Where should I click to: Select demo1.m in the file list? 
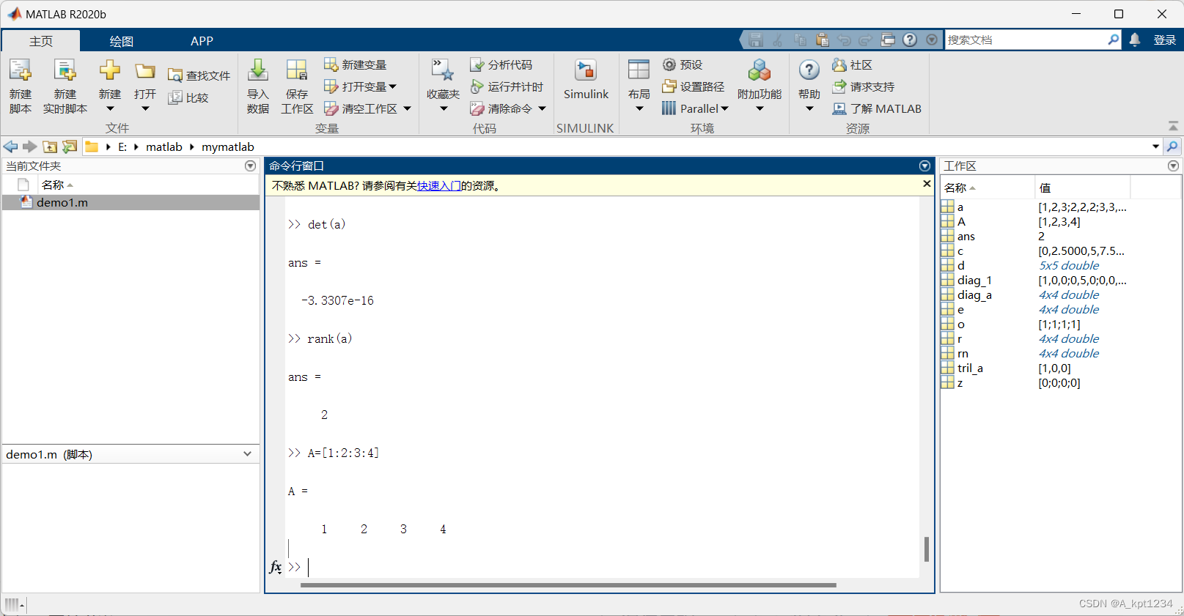(130, 202)
